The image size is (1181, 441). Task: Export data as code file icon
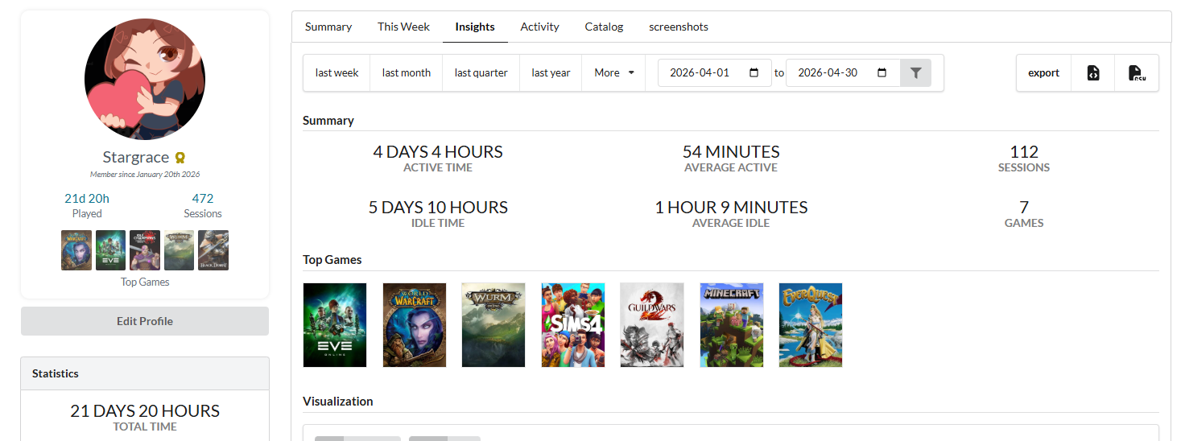[1092, 72]
